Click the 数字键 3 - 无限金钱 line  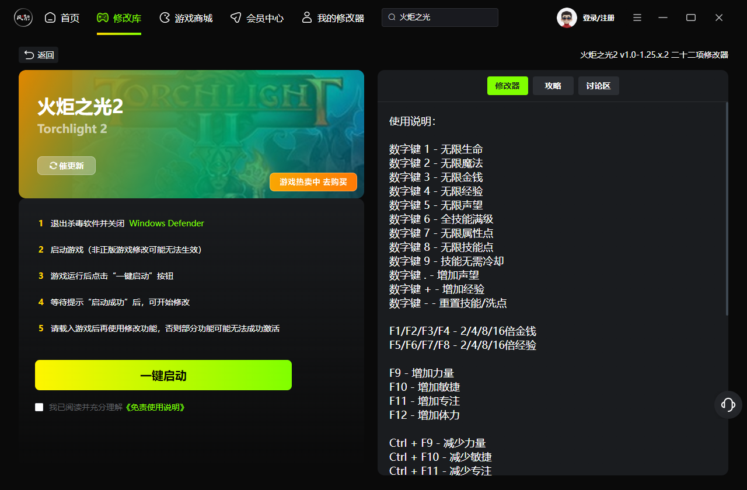point(436,177)
